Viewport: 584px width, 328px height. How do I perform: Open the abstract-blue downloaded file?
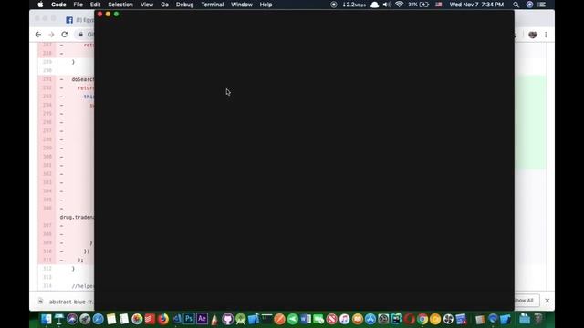pos(67,302)
